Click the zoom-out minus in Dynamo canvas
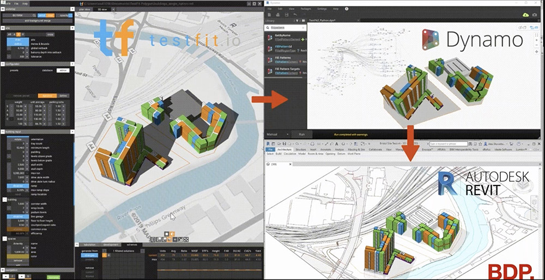 click(x=537, y=46)
